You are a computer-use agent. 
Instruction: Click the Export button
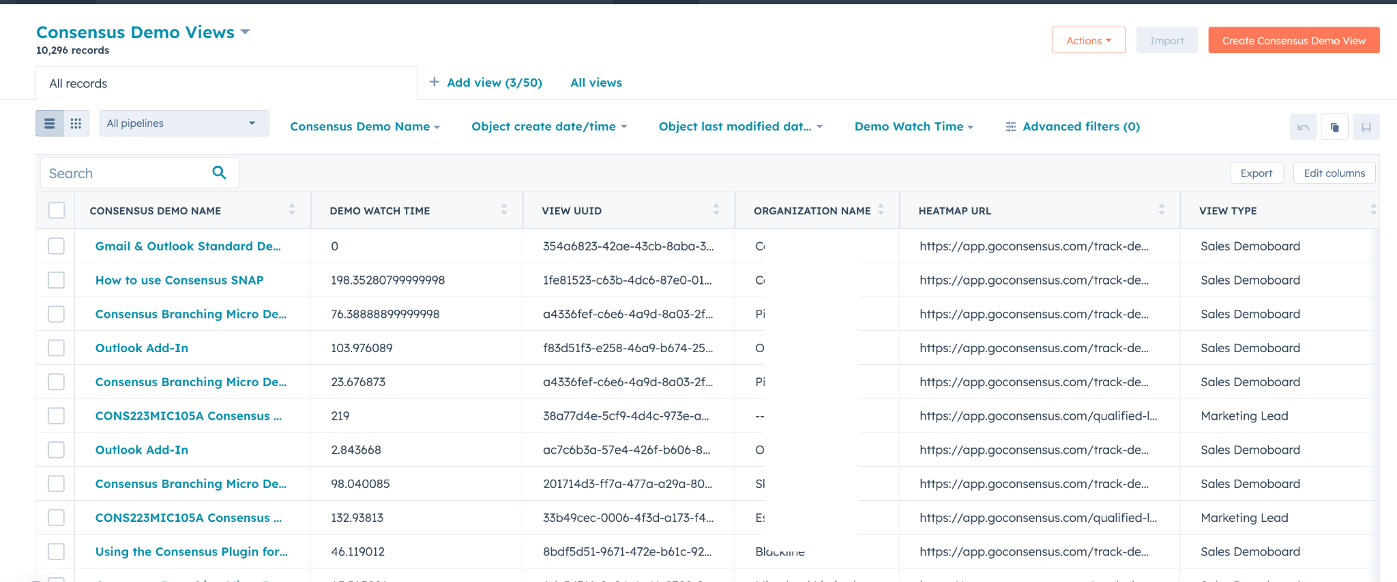point(1256,173)
